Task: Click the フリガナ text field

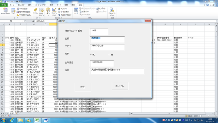Action: tap(107, 47)
